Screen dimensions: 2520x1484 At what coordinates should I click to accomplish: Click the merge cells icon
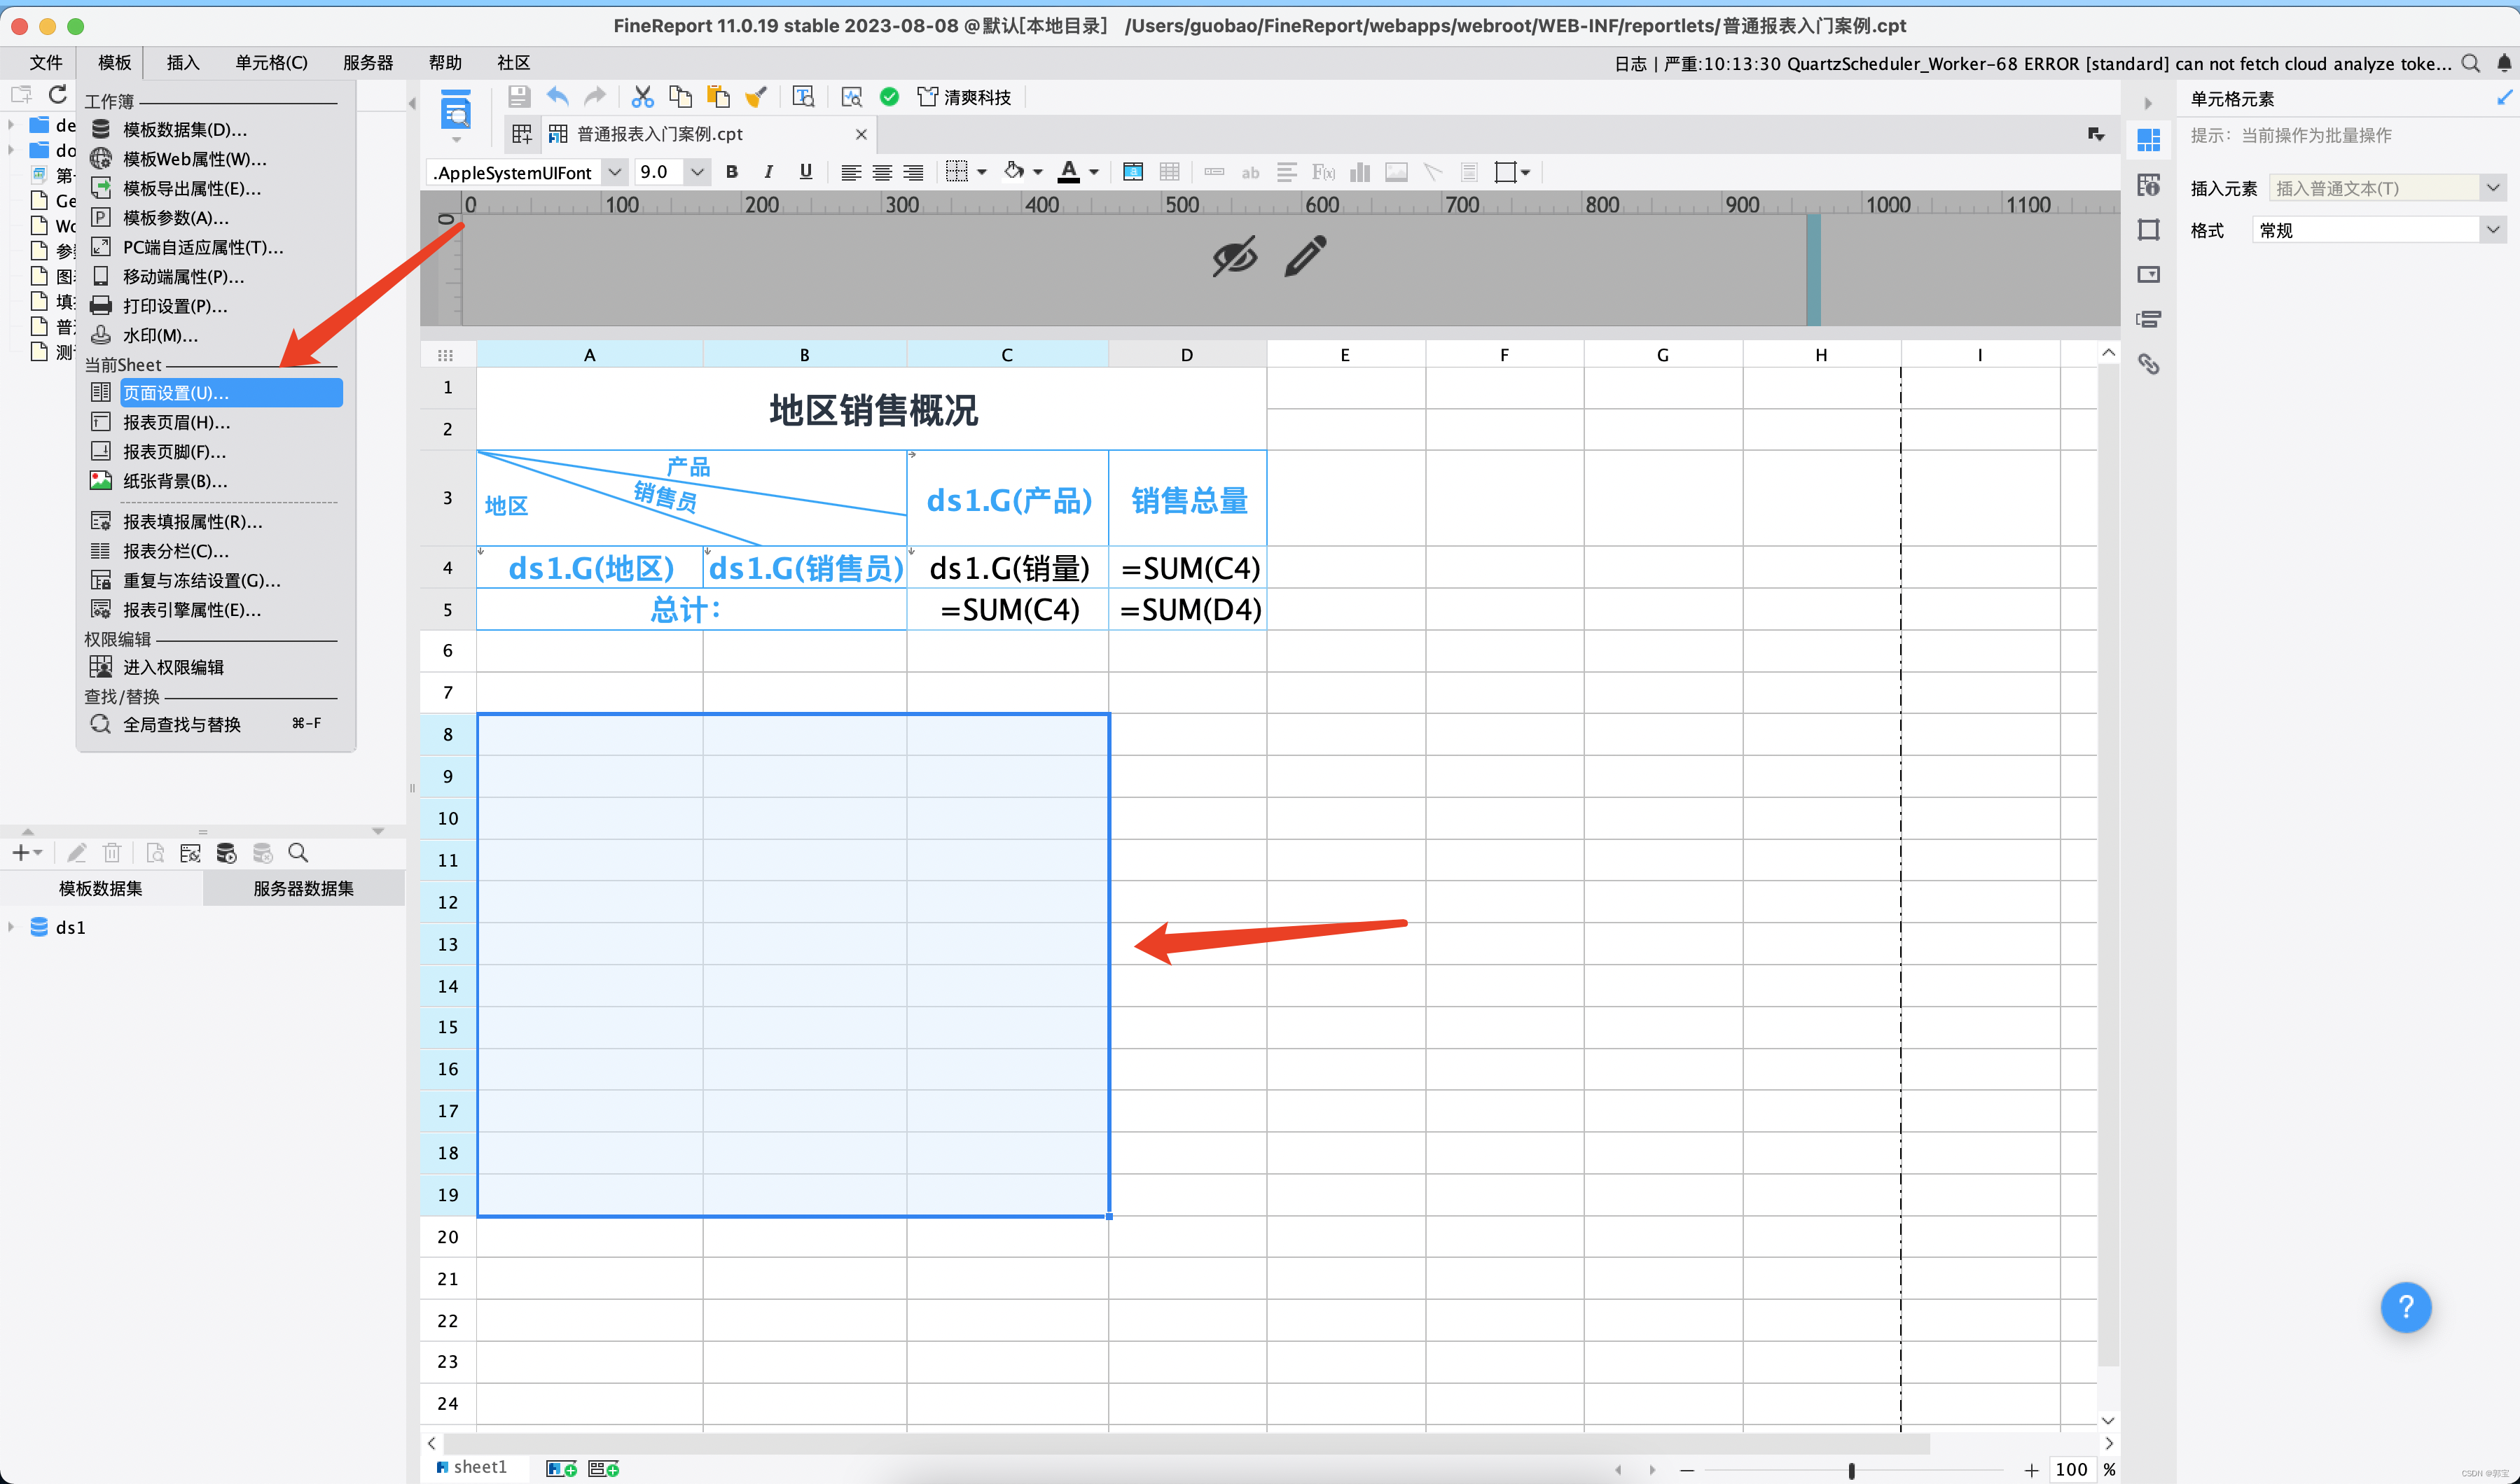tap(1133, 172)
